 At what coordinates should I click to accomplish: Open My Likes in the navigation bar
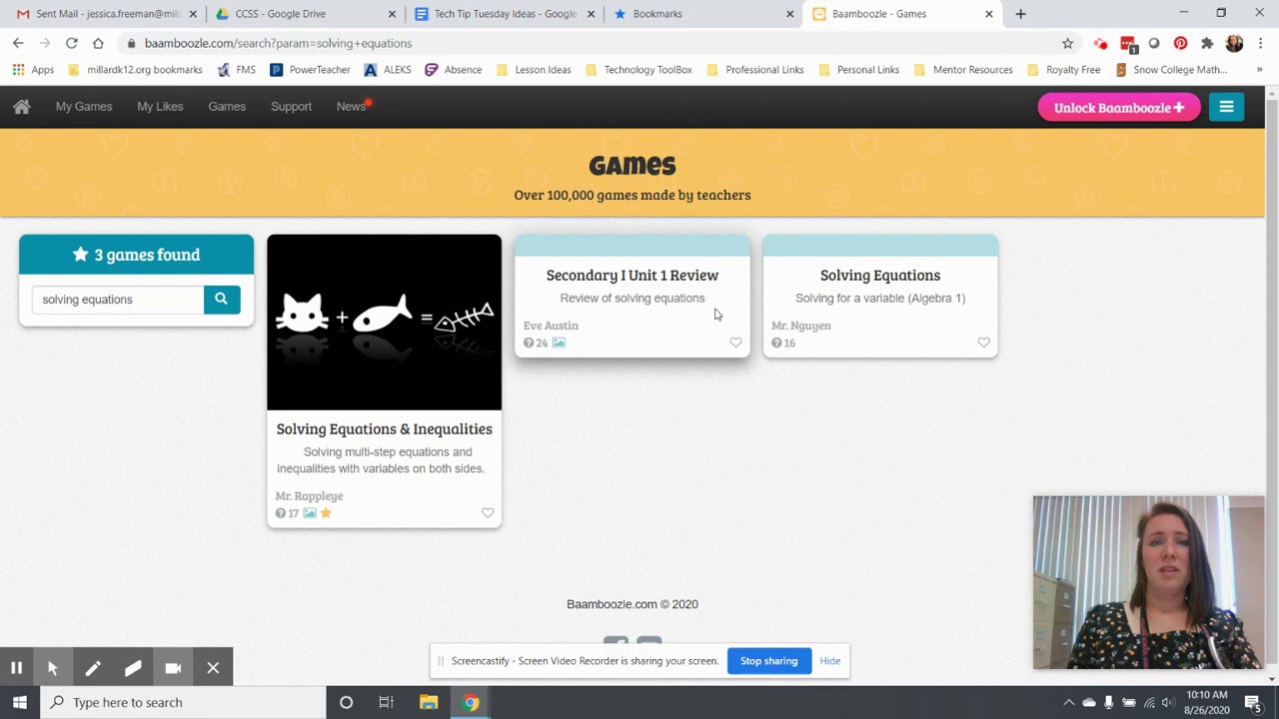[x=160, y=107]
